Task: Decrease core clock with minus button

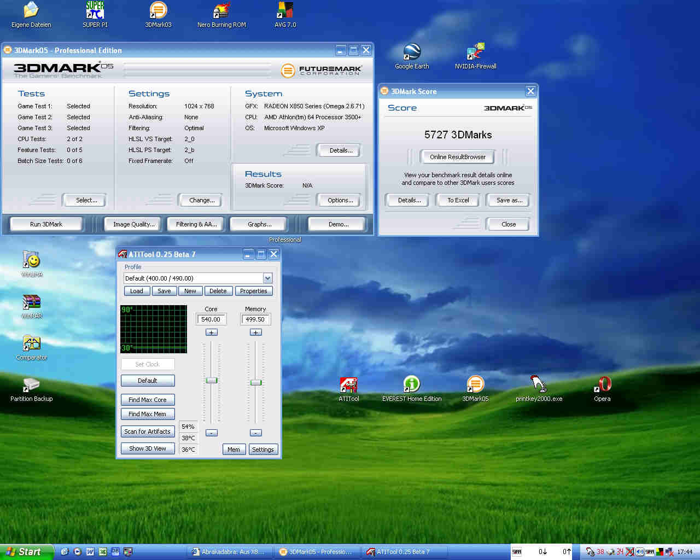Action: (212, 433)
